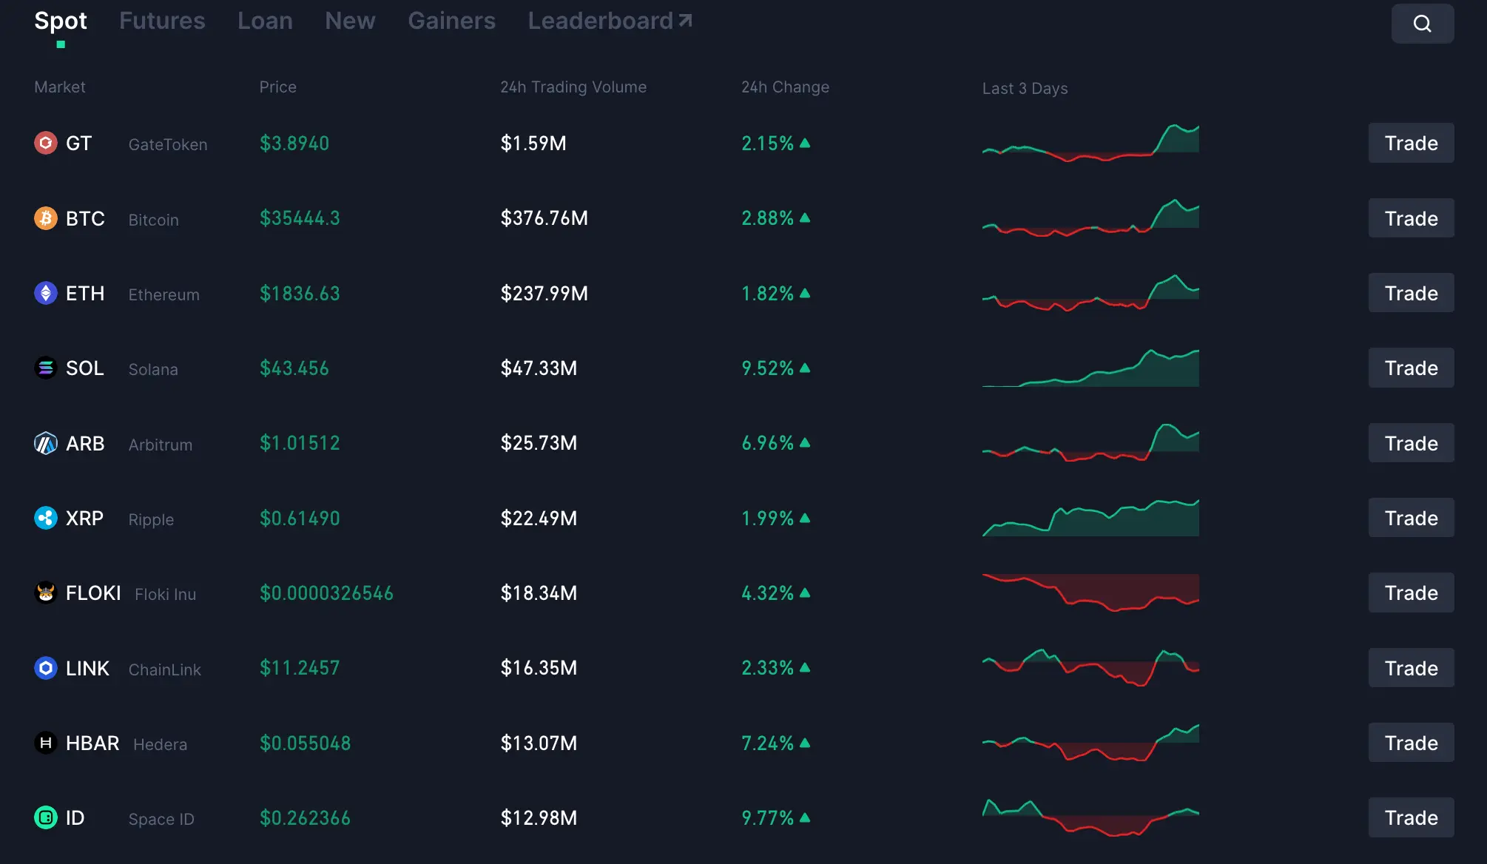Screen dimensions: 1487x864
Task: Click the ETH price $1836.63
Action: (300, 294)
